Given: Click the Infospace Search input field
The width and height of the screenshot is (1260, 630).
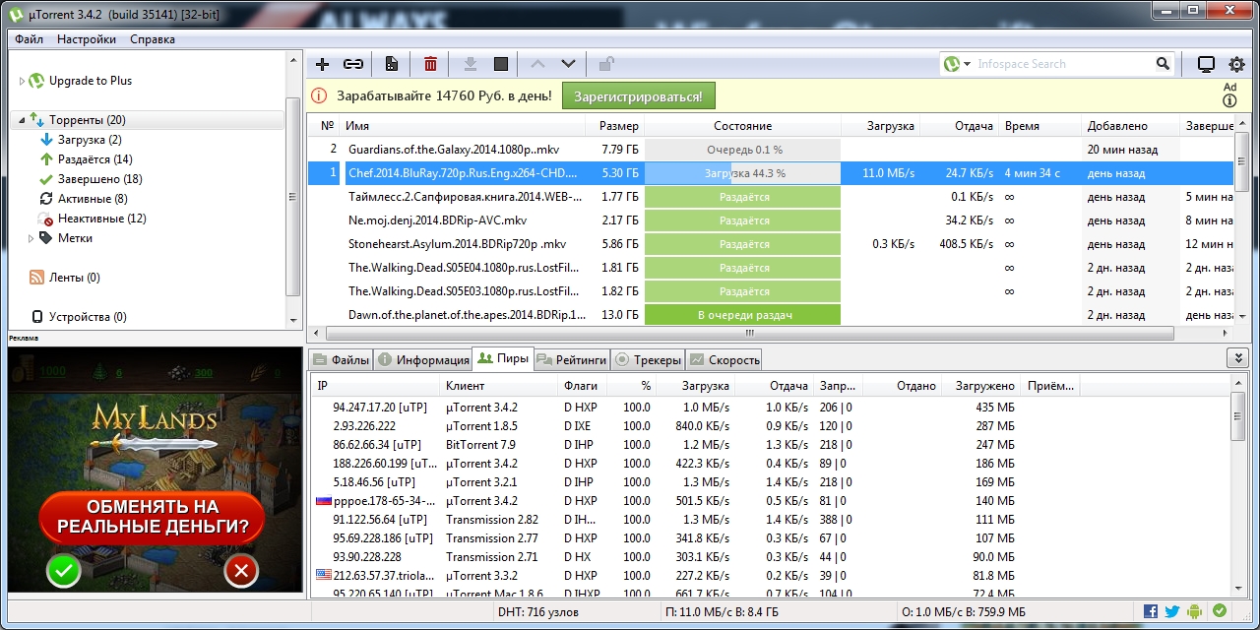Looking at the screenshot, I should 1064,64.
